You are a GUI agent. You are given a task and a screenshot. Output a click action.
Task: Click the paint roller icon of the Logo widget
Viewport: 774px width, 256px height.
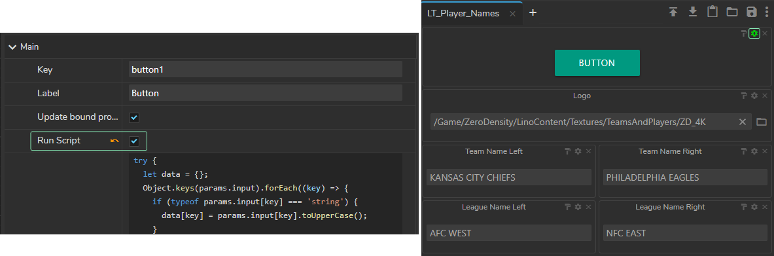(x=744, y=96)
